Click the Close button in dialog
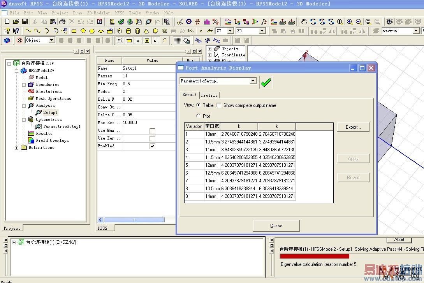Viewport: 424px width, 283px height. (276, 225)
